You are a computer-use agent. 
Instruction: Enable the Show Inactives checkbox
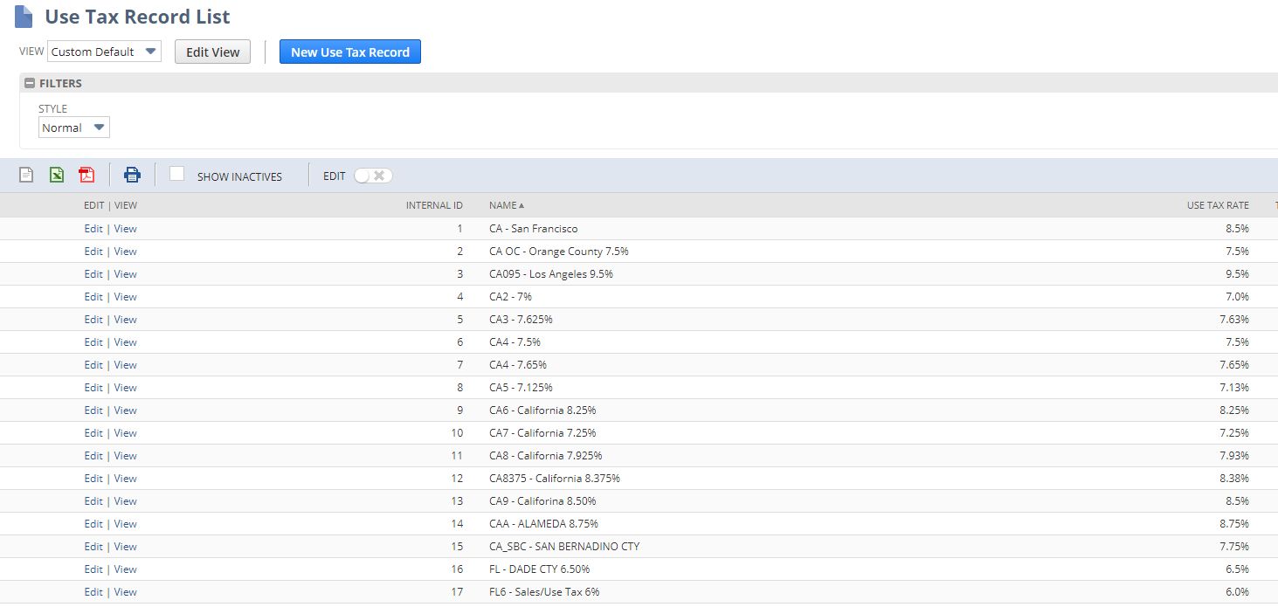pyautogui.click(x=177, y=174)
